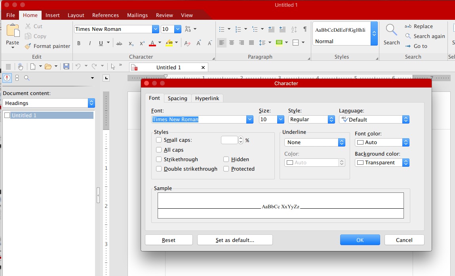455x276 pixels.
Task: Tick the Hidden checkbox
Action: click(x=226, y=159)
